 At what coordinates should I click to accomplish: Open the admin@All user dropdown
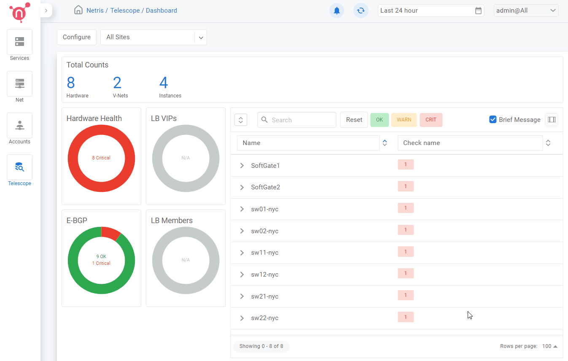click(526, 11)
